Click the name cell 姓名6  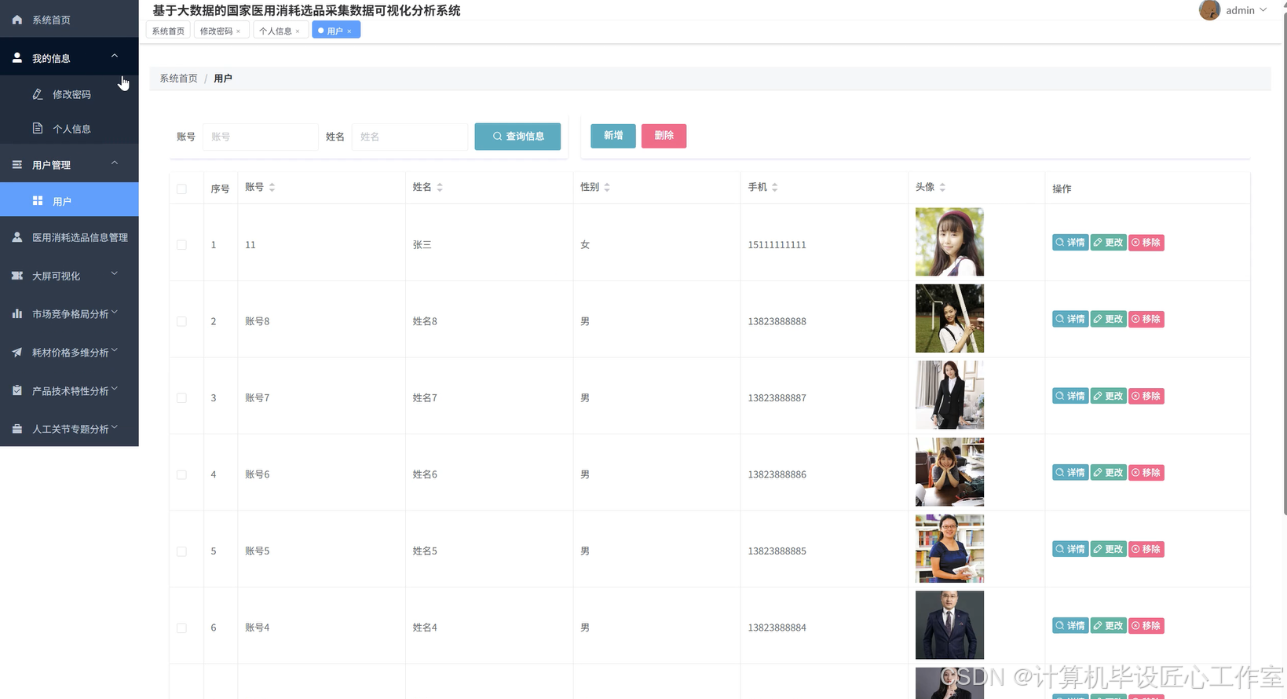425,474
